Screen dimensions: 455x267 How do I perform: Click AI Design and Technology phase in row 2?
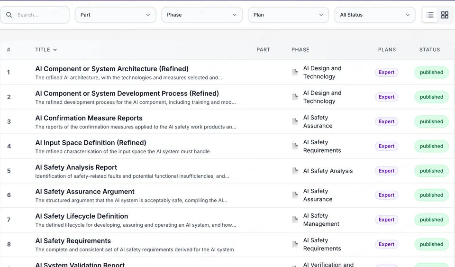point(322,97)
